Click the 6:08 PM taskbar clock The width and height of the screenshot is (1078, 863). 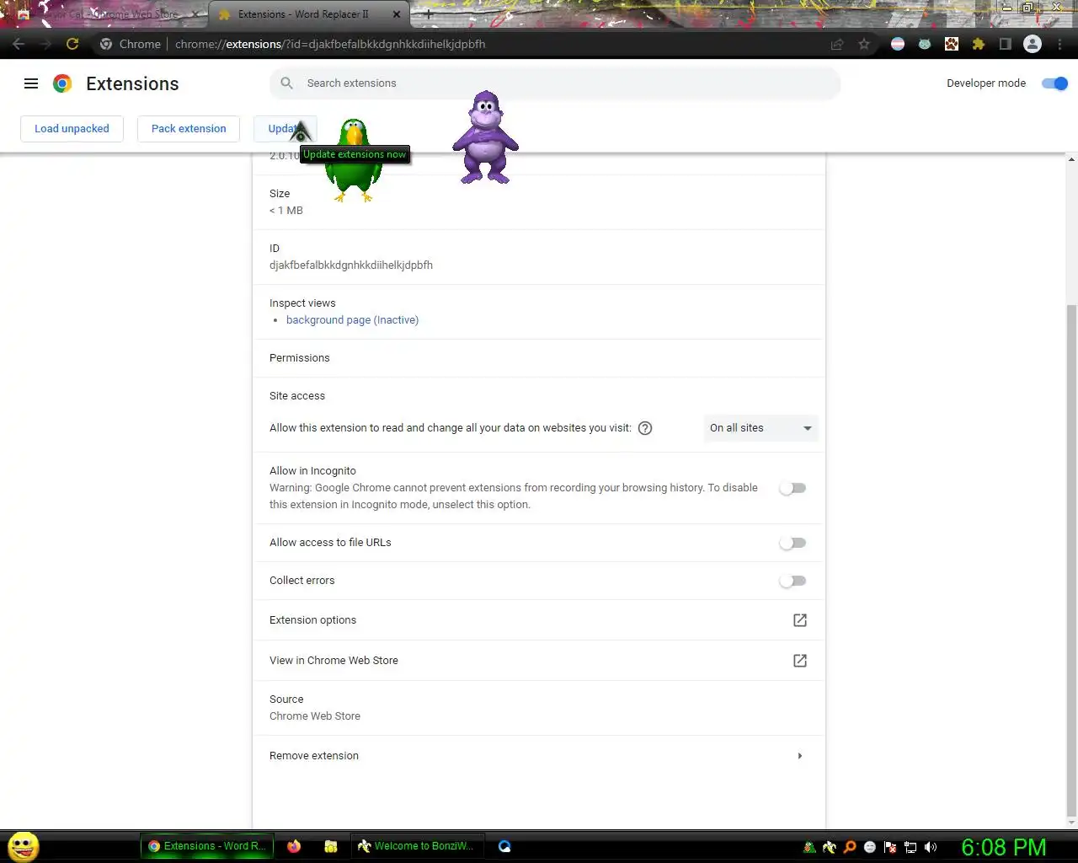tap(1004, 847)
